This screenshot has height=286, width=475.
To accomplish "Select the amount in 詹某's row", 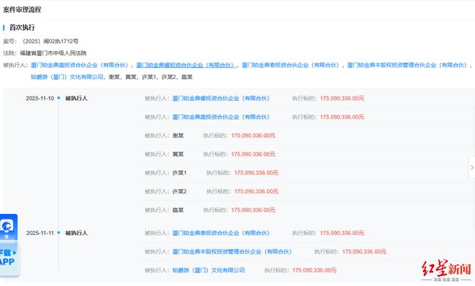I will pos(253,210).
